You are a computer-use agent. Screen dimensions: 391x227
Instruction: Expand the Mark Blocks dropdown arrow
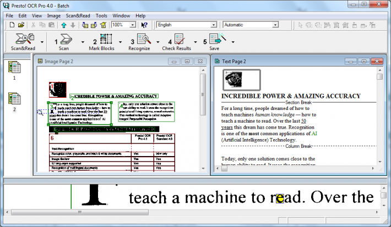(121, 42)
